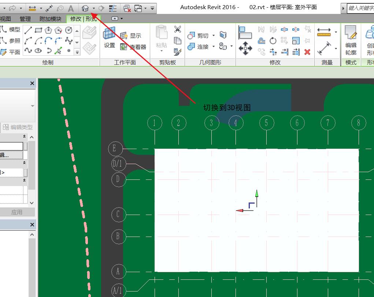Click the keyword search input field
374x297 pixels.
360,8
